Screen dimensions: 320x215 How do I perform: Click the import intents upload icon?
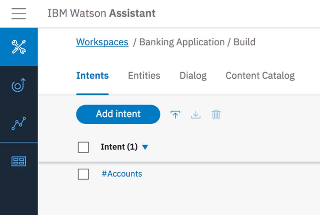(x=175, y=115)
